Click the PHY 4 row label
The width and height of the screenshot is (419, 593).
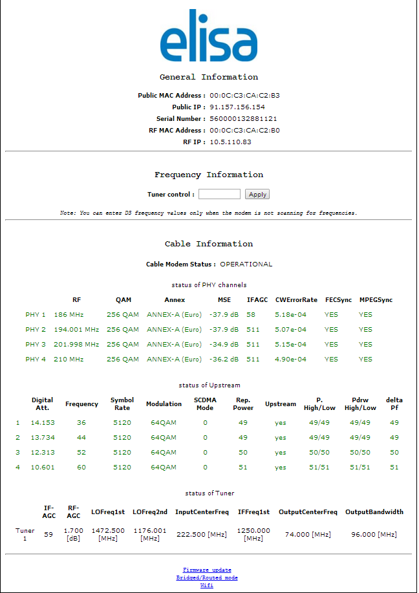coord(36,360)
